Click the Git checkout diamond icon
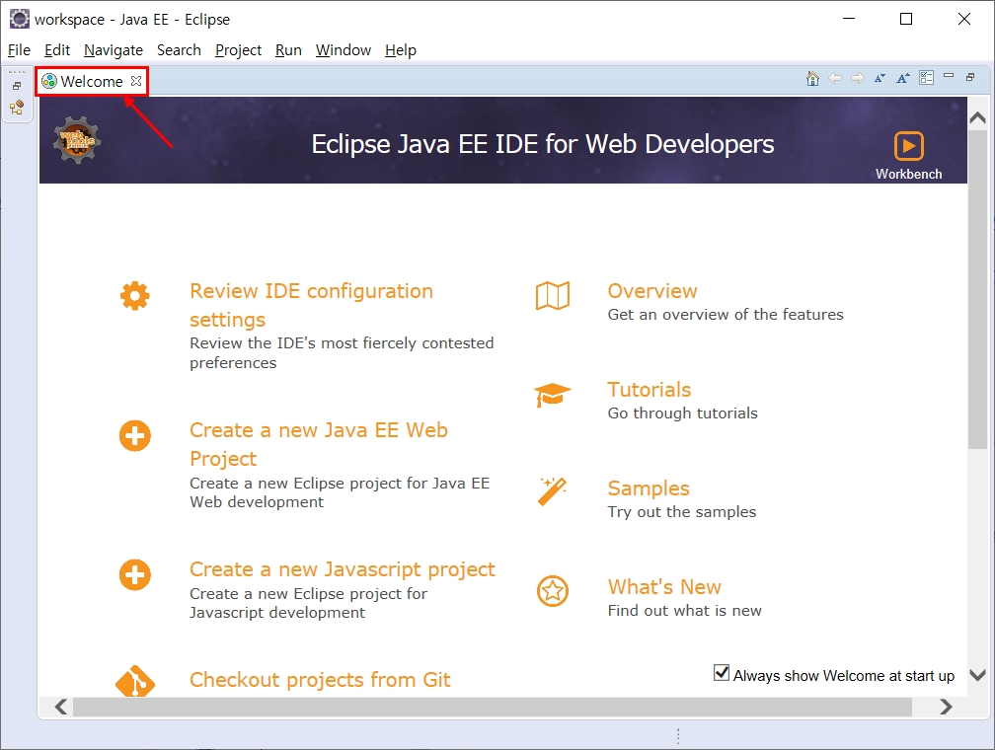 (134, 681)
